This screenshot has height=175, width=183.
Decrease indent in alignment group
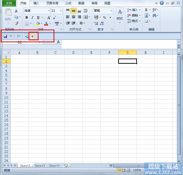pos(68,23)
